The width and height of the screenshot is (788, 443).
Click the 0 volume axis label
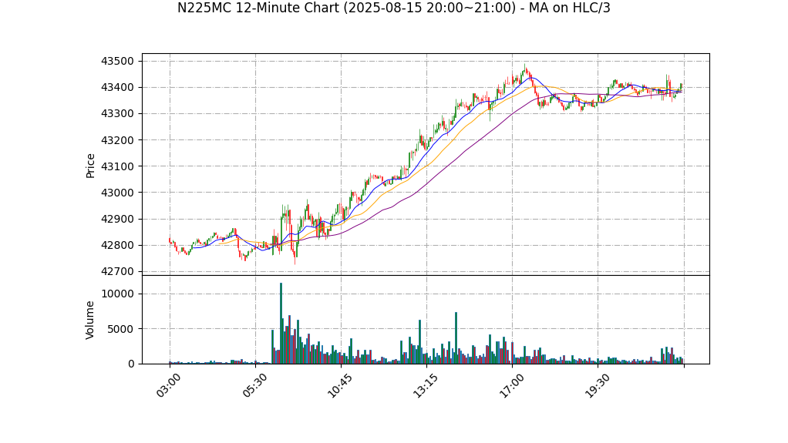click(131, 364)
